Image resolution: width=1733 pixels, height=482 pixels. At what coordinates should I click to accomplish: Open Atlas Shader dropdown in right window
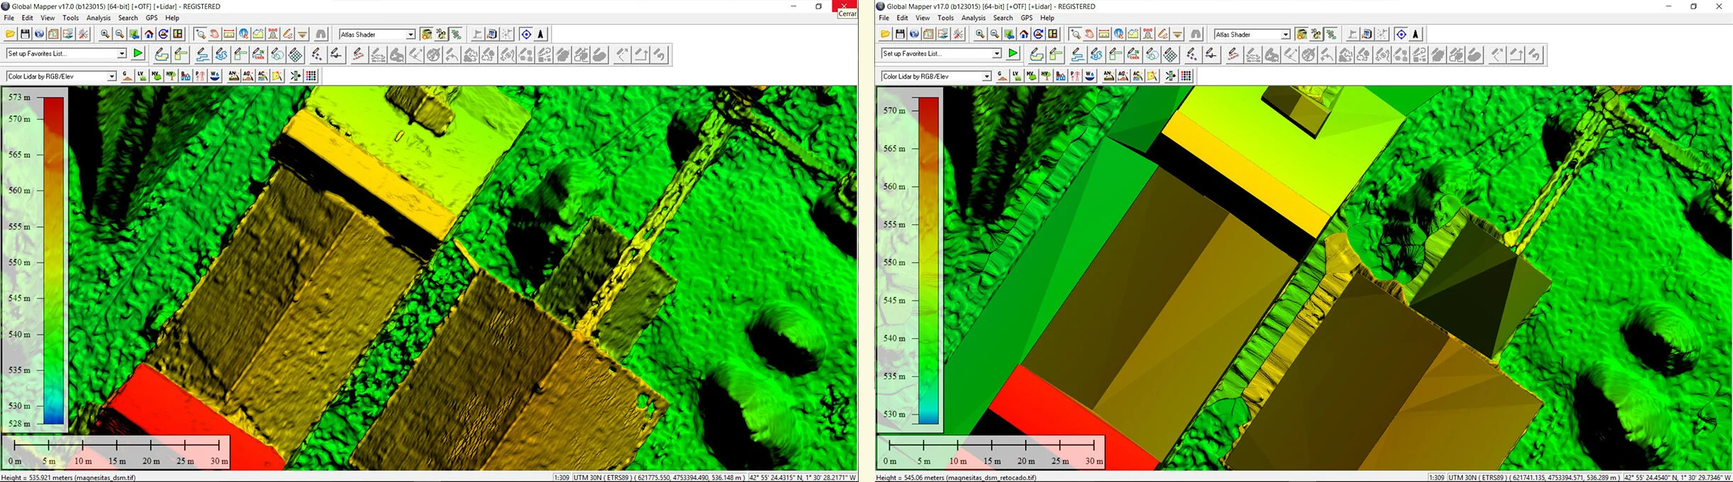[1252, 34]
